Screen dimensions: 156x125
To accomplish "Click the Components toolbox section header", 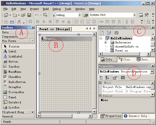I will [17, 36].
